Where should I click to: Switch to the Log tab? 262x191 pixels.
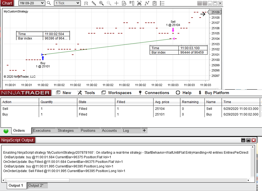(x=131, y=130)
